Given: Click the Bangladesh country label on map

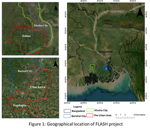Looking at the screenshot, I should tap(106, 52).
